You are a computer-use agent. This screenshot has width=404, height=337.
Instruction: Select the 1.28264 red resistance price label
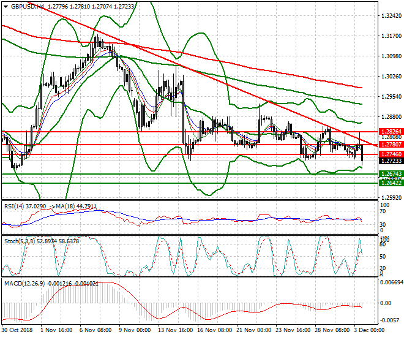tap(391, 132)
